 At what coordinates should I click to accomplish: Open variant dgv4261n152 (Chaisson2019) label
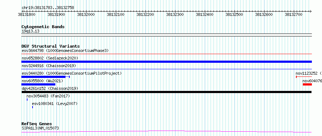(50, 88)
